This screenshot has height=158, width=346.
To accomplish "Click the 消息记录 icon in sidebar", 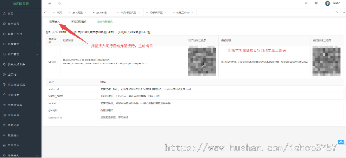I will [x=4, y=125].
